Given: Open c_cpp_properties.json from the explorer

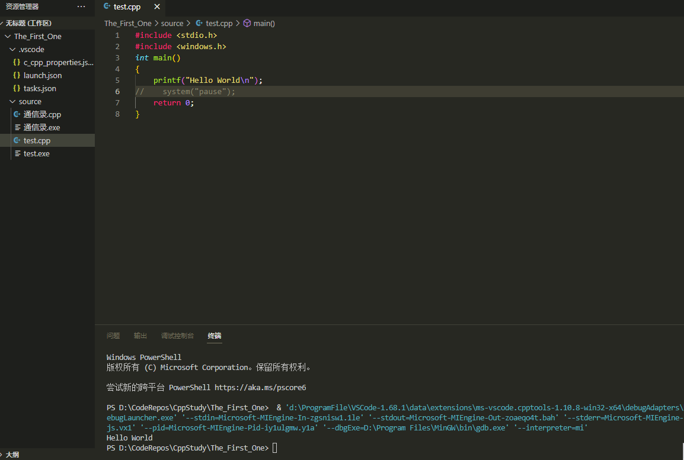Looking at the screenshot, I should coord(58,62).
